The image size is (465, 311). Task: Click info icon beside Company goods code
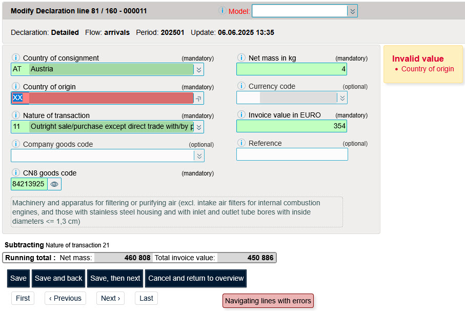tap(15, 144)
